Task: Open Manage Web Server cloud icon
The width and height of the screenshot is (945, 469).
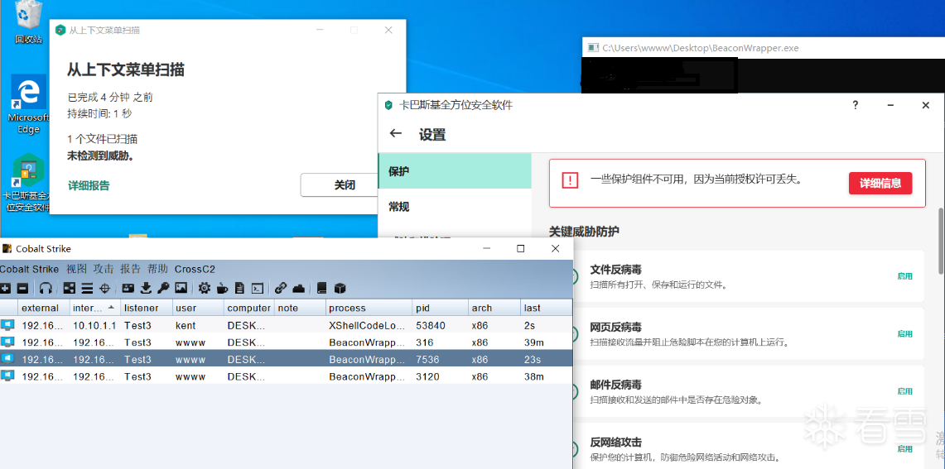Action: pyautogui.click(x=297, y=288)
